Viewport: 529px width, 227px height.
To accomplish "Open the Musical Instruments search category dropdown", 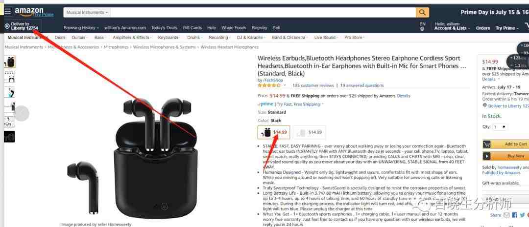I will (x=87, y=12).
